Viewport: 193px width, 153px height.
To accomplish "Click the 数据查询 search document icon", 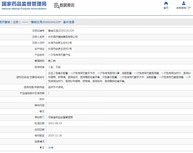I will [57, 6].
